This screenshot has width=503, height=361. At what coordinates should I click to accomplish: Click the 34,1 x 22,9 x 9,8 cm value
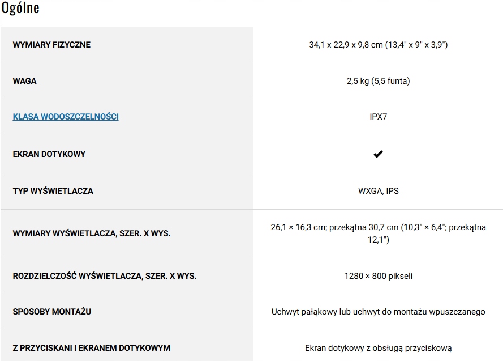pos(378,45)
